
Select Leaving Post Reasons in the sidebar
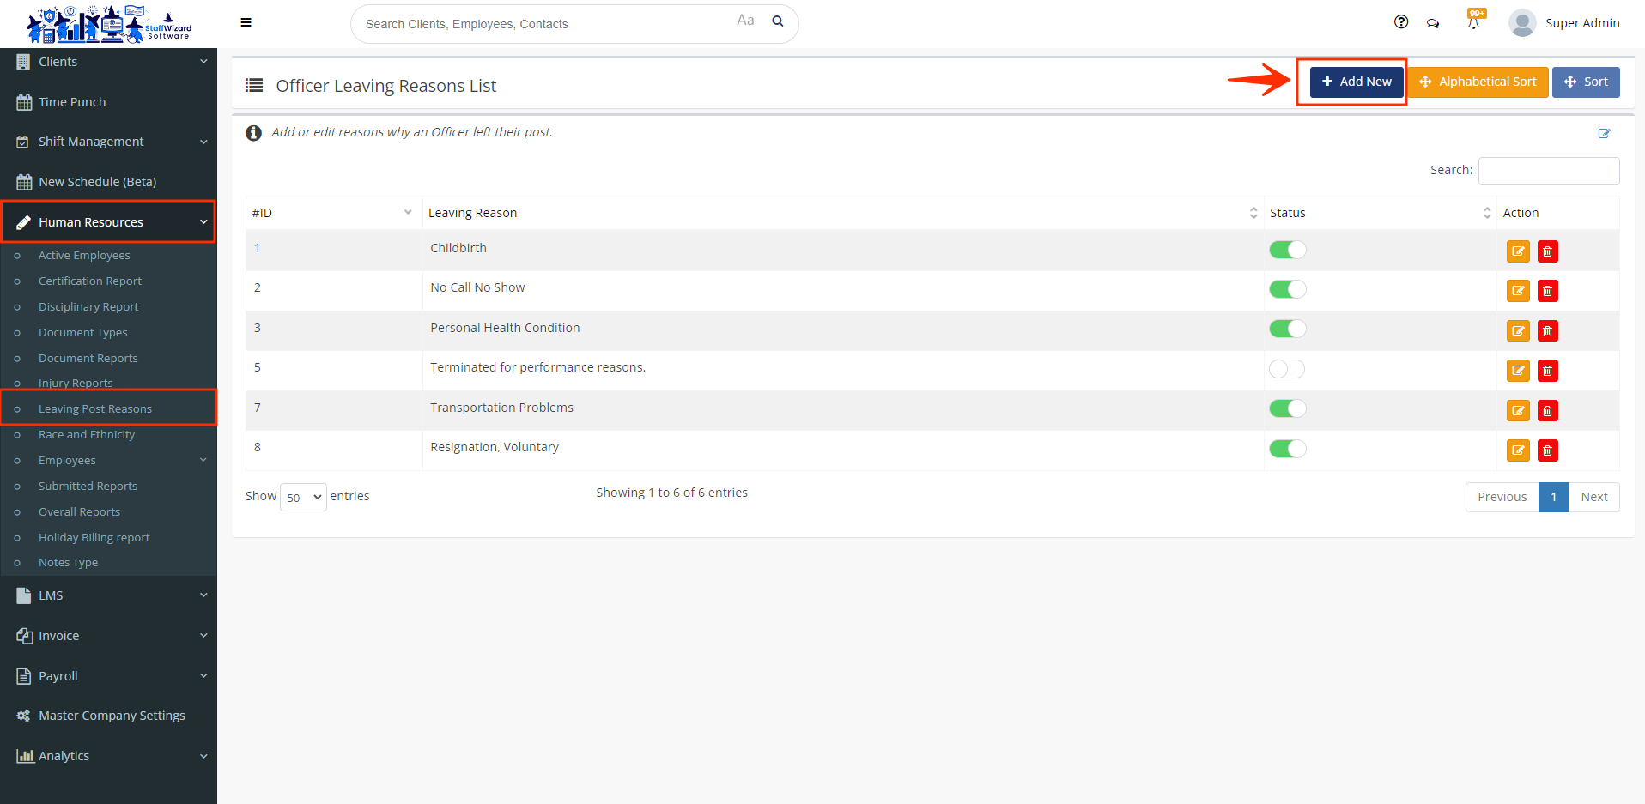[x=96, y=408]
